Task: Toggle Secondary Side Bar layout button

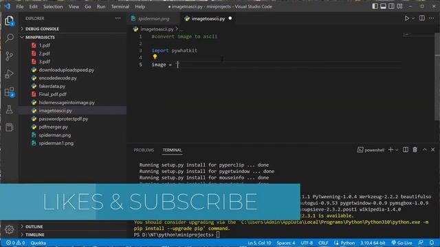Action: point(391,6)
